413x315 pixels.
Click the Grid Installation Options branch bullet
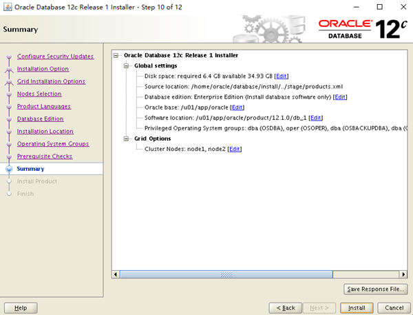pyautogui.click(x=9, y=82)
